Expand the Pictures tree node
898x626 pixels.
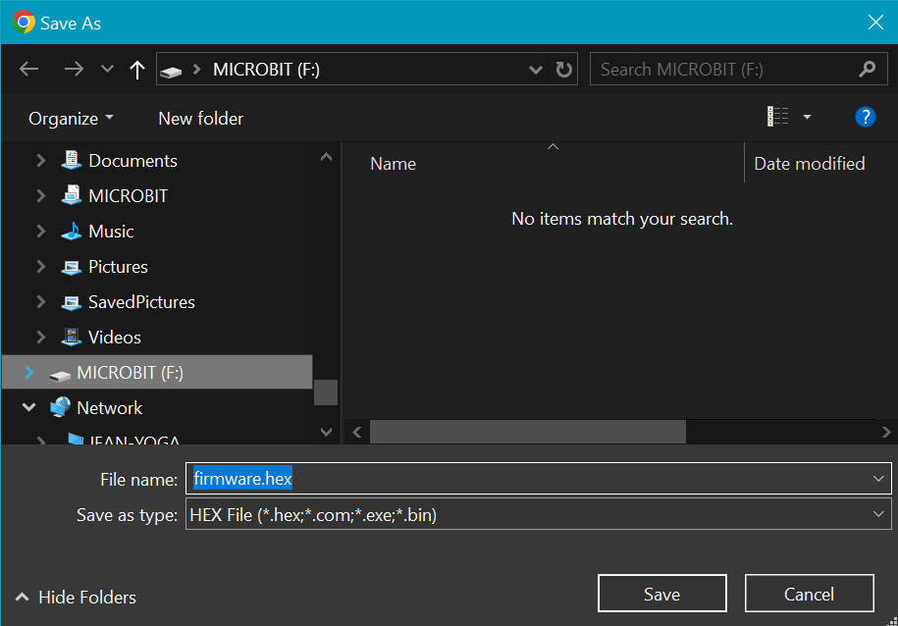coord(40,267)
